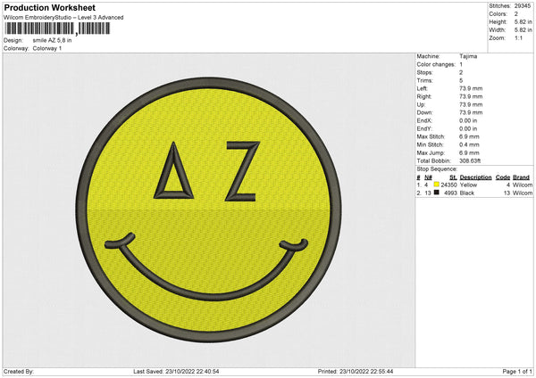Click stitch count '4993' in Black row

[x=450, y=193]
